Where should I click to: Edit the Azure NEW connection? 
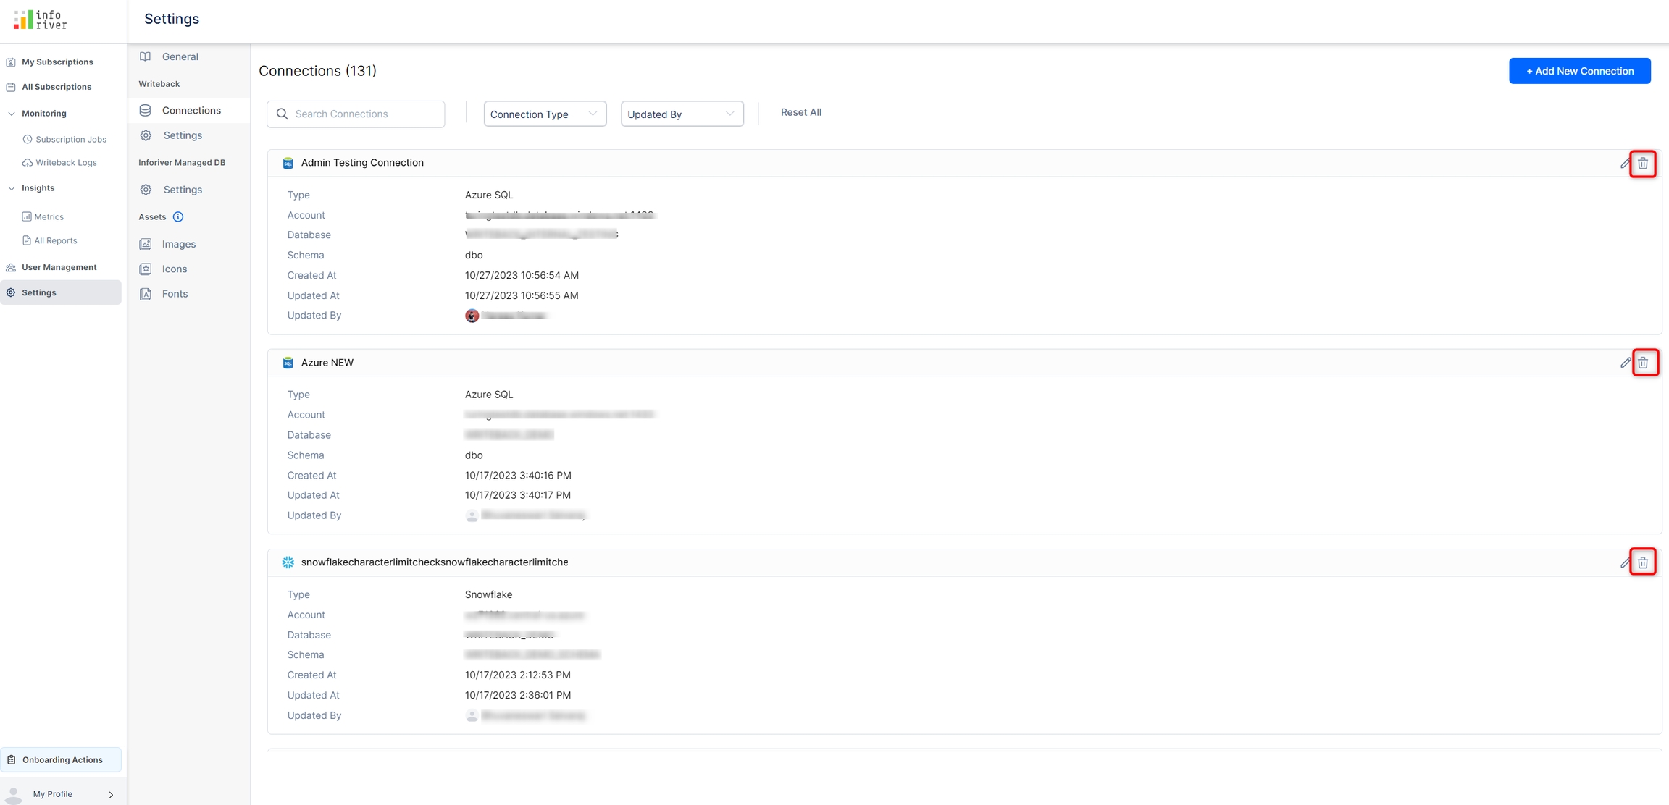point(1626,363)
